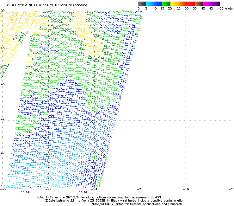Select the yellow 20-25 knots legend segment
The image size is (234, 206).
tap(175, 4)
